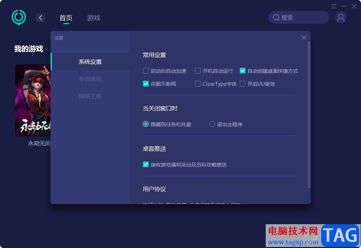Switch to the 游戏 tab

(x=93, y=18)
